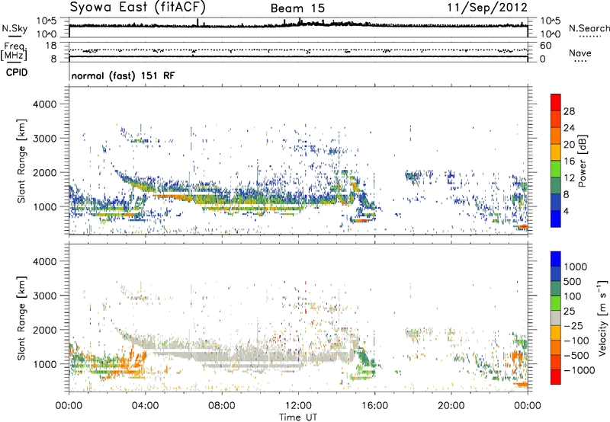Pick the red top segment of Power color bar
The image size is (610, 422).
pyautogui.click(x=556, y=102)
